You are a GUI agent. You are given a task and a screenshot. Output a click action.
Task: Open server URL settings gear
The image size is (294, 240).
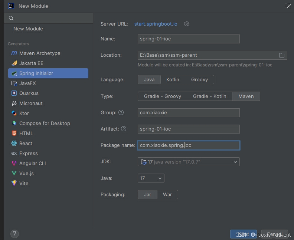click(x=187, y=24)
